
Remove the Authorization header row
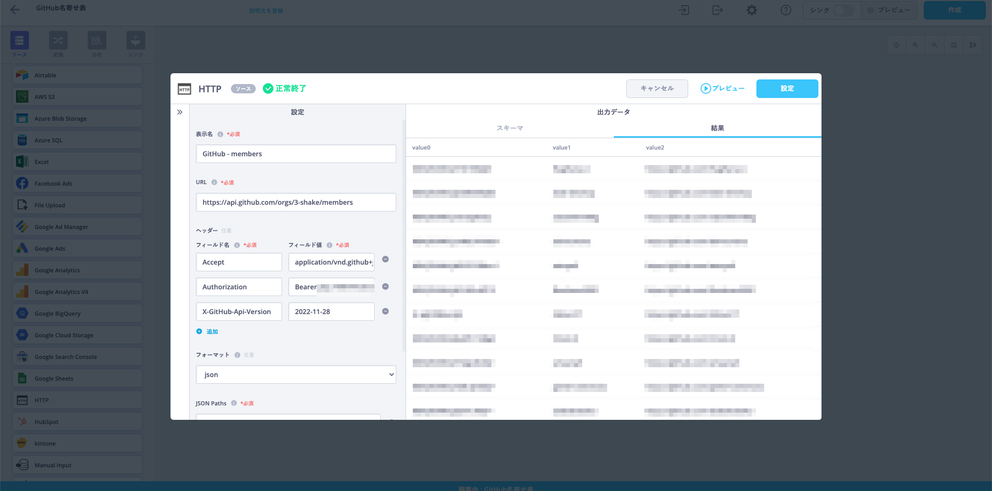point(385,287)
